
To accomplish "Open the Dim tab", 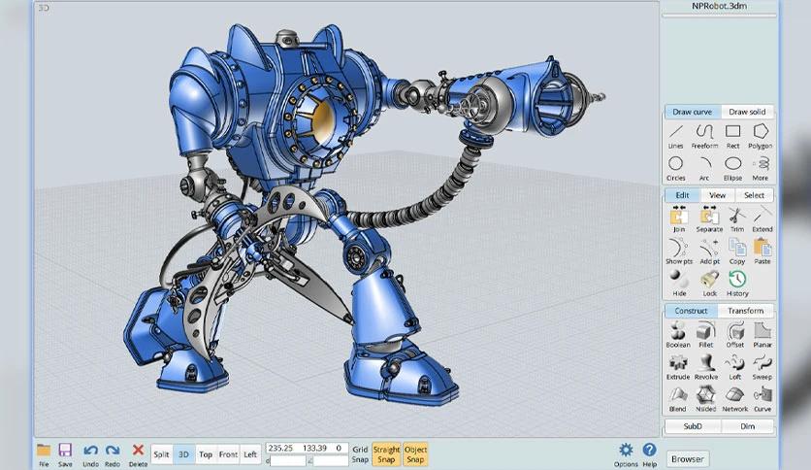I will point(747,426).
